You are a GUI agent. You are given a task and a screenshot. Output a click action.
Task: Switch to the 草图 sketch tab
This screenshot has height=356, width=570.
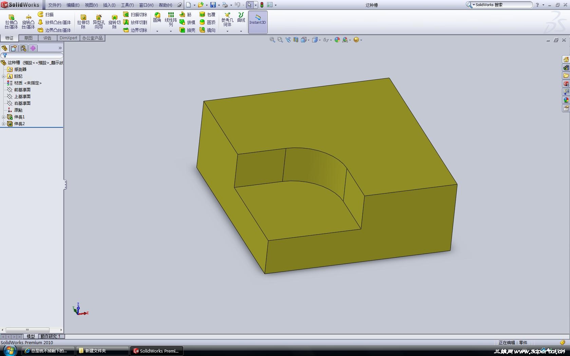[x=28, y=38]
